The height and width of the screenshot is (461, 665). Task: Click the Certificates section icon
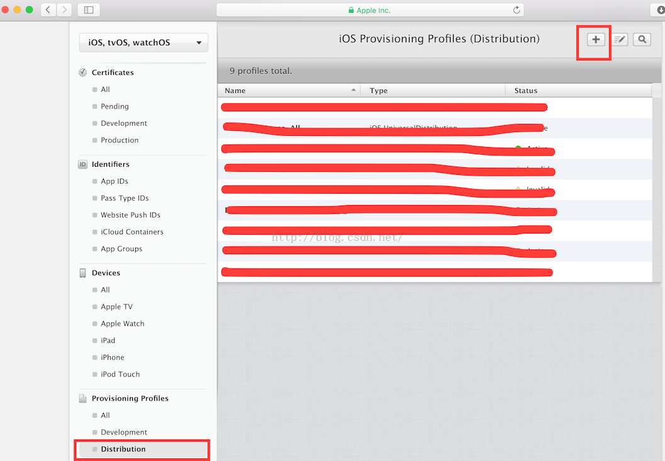tap(82, 72)
